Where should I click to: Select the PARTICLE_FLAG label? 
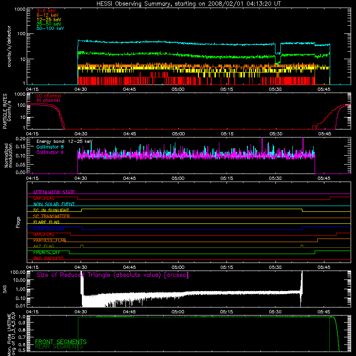(50, 240)
